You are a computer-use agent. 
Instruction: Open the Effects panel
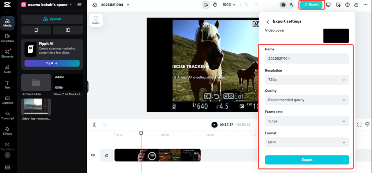point(8,130)
